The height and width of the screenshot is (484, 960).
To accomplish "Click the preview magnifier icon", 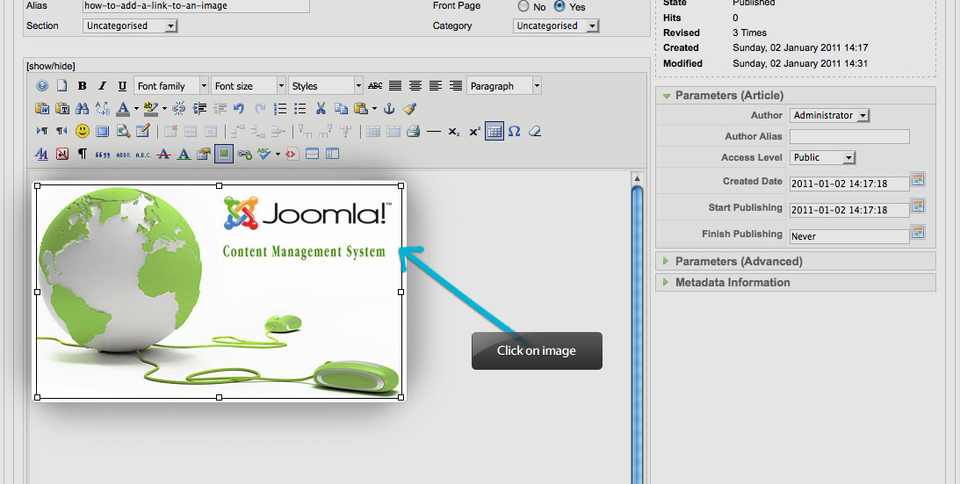I will (x=123, y=131).
